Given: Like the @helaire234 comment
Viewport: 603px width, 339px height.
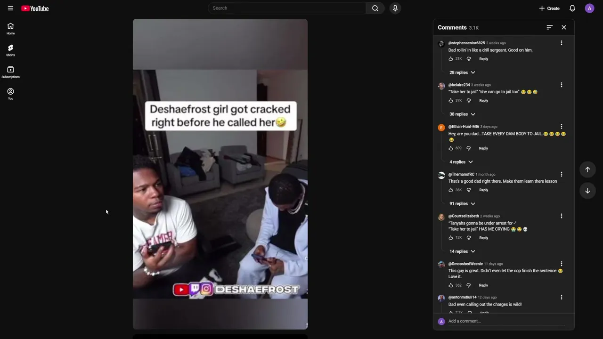Looking at the screenshot, I should (451, 100).
